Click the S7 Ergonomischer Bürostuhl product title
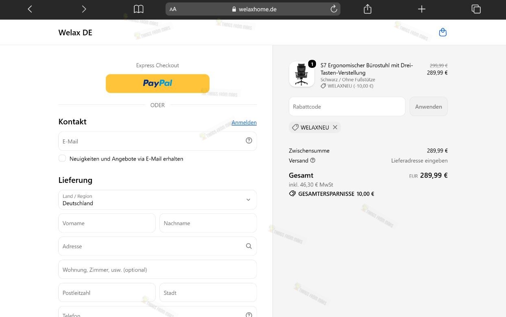The width and height of the screenshot is (506, 317). coord(367,69)
